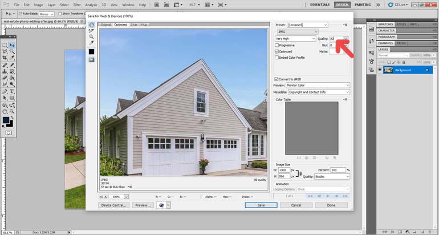Click the lock transparent pixels icon in Layers

[x=389, y=62]
